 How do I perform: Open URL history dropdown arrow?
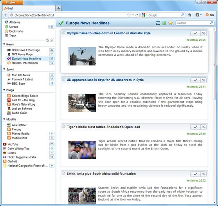click(133, 15)
